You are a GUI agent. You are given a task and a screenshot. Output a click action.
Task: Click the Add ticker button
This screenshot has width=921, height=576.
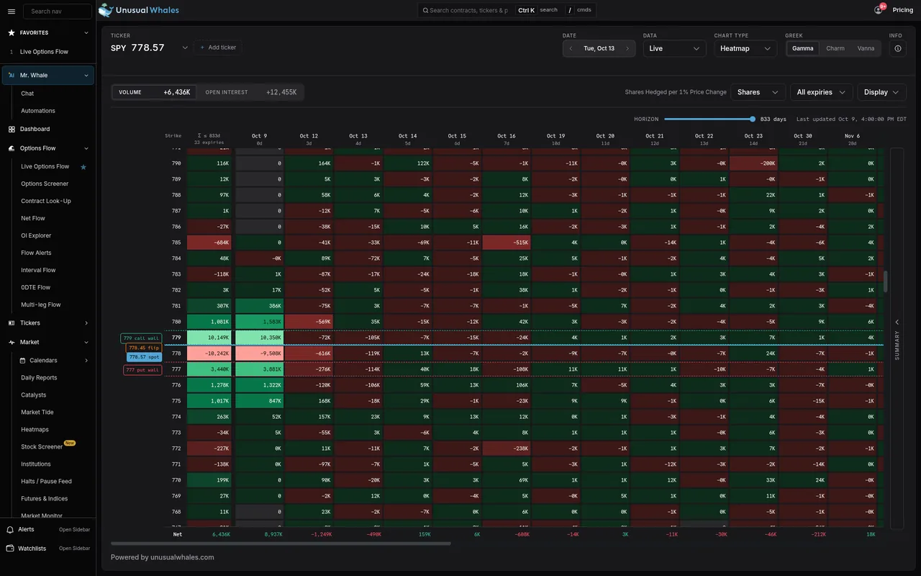point(218,48)
